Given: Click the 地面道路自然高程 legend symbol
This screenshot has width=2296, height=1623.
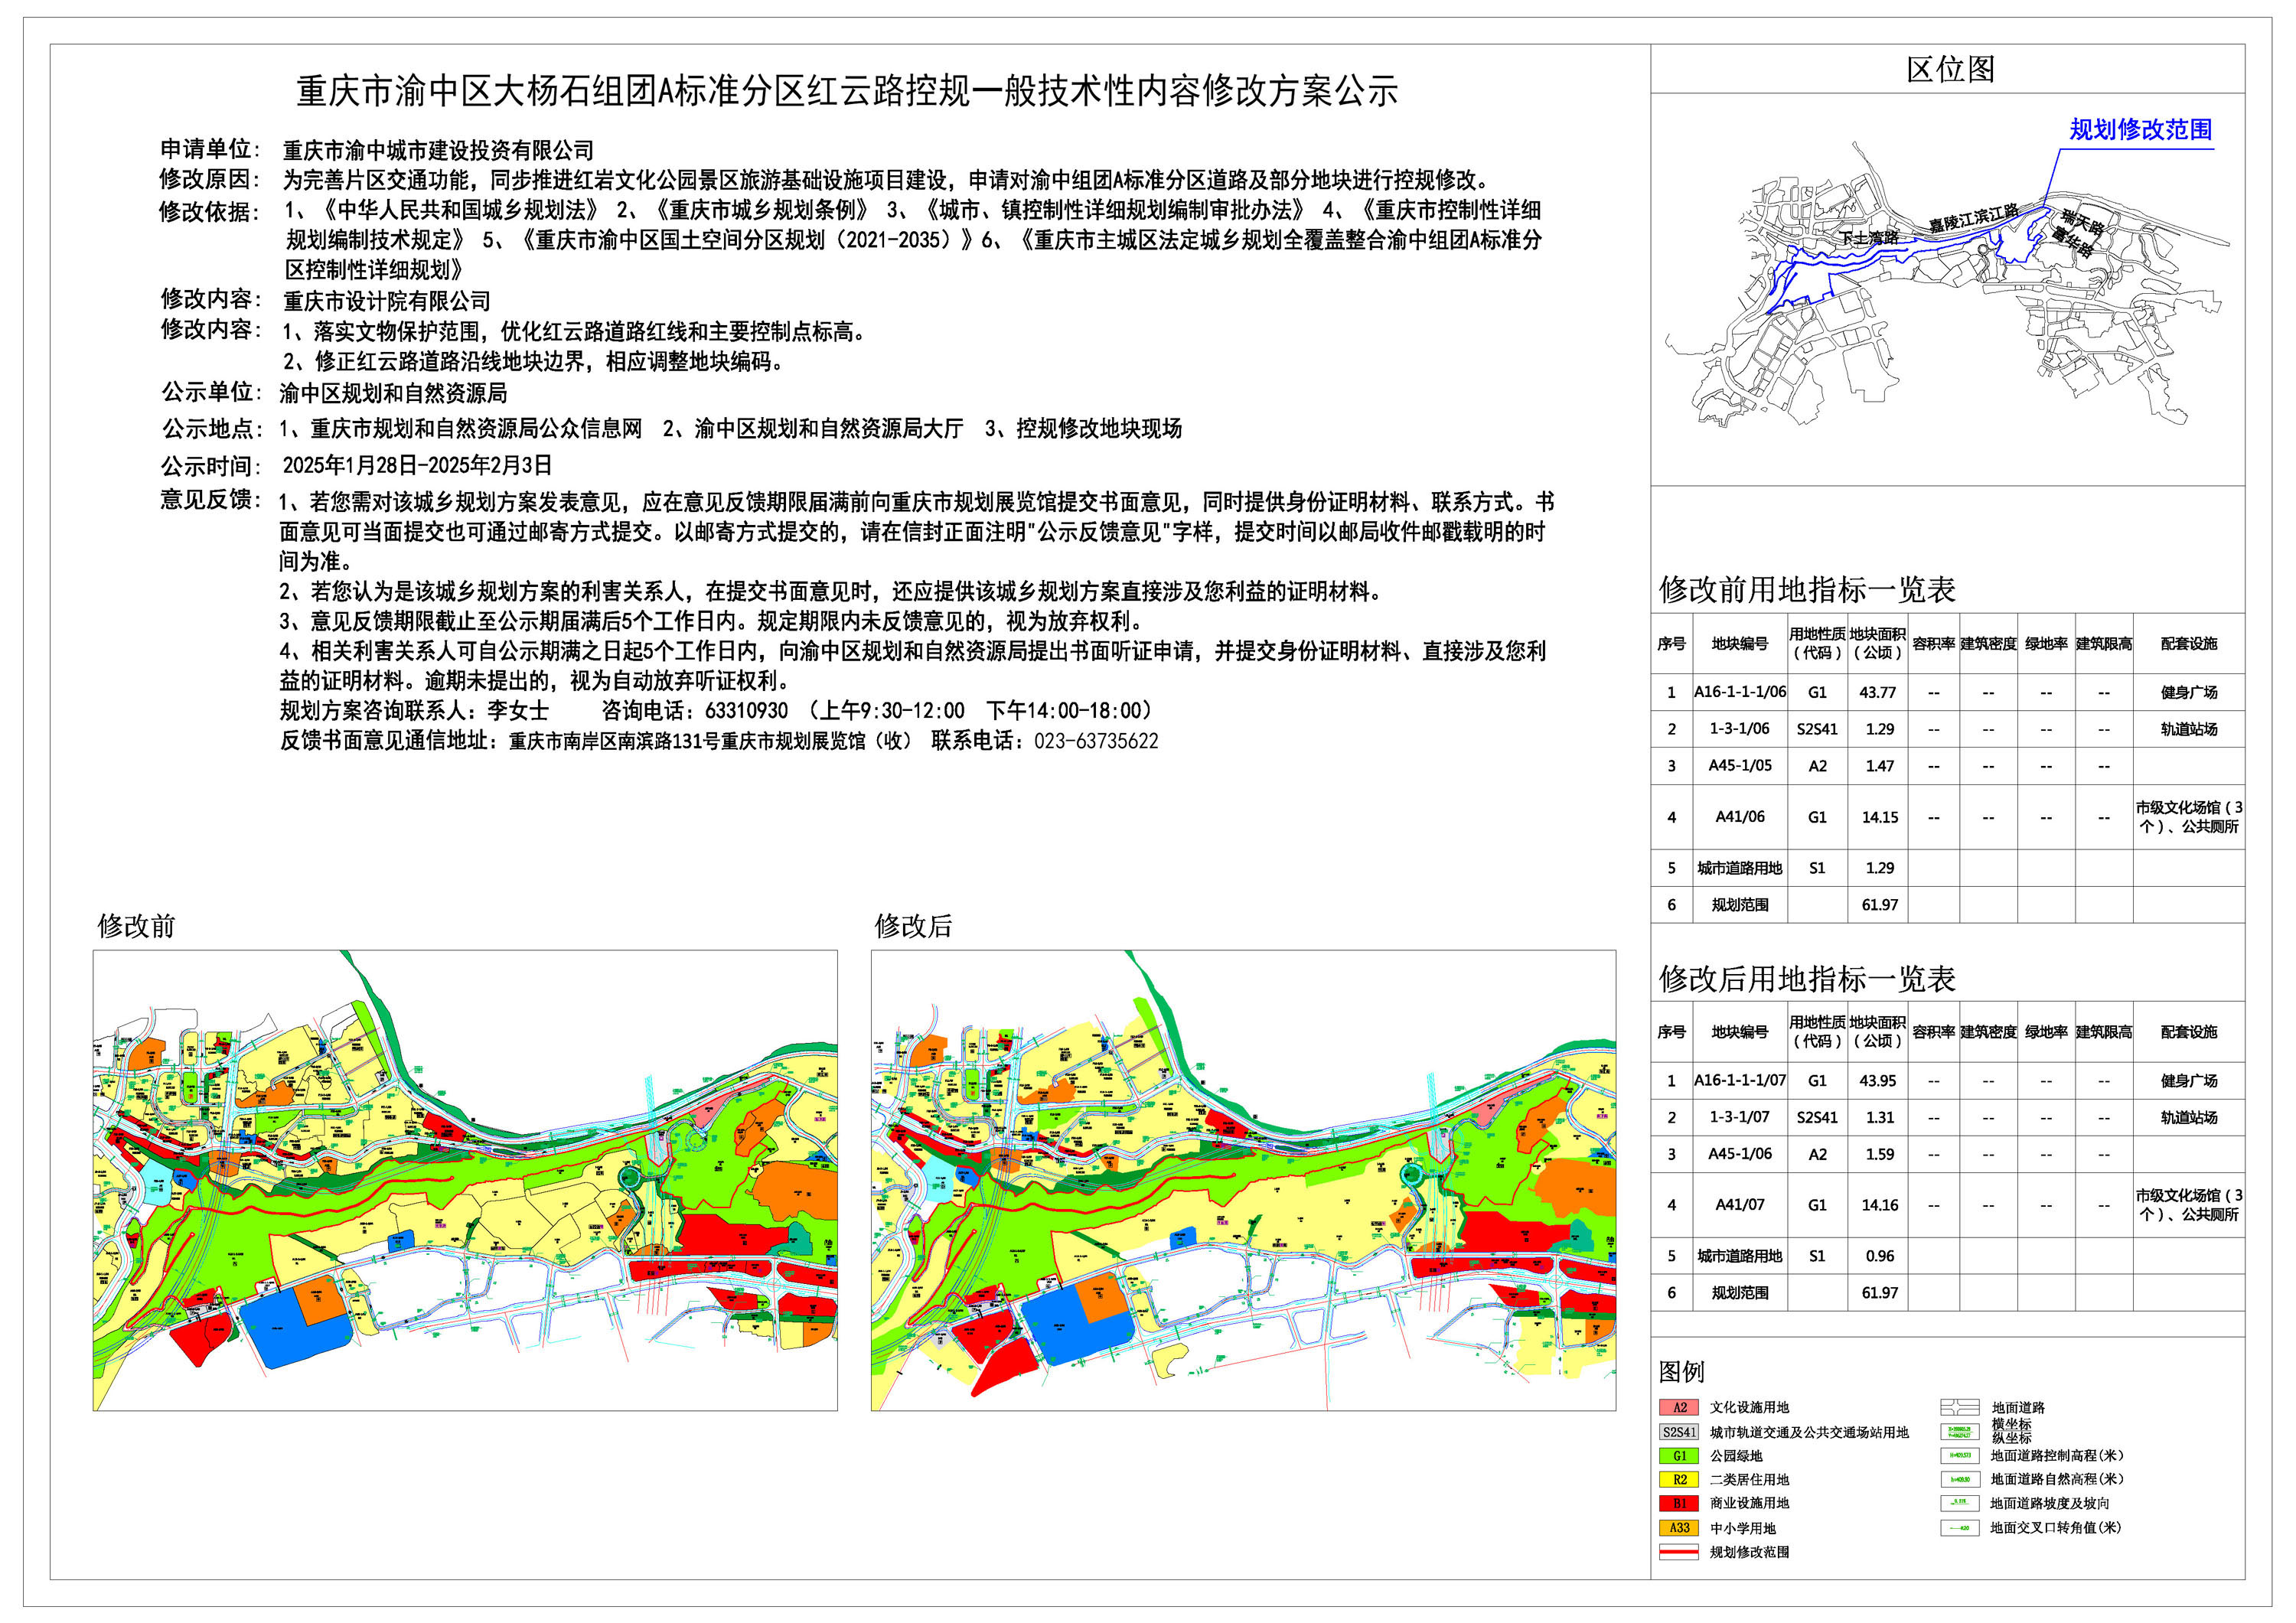Looking at the screenshot, I should point(1960,1480).
